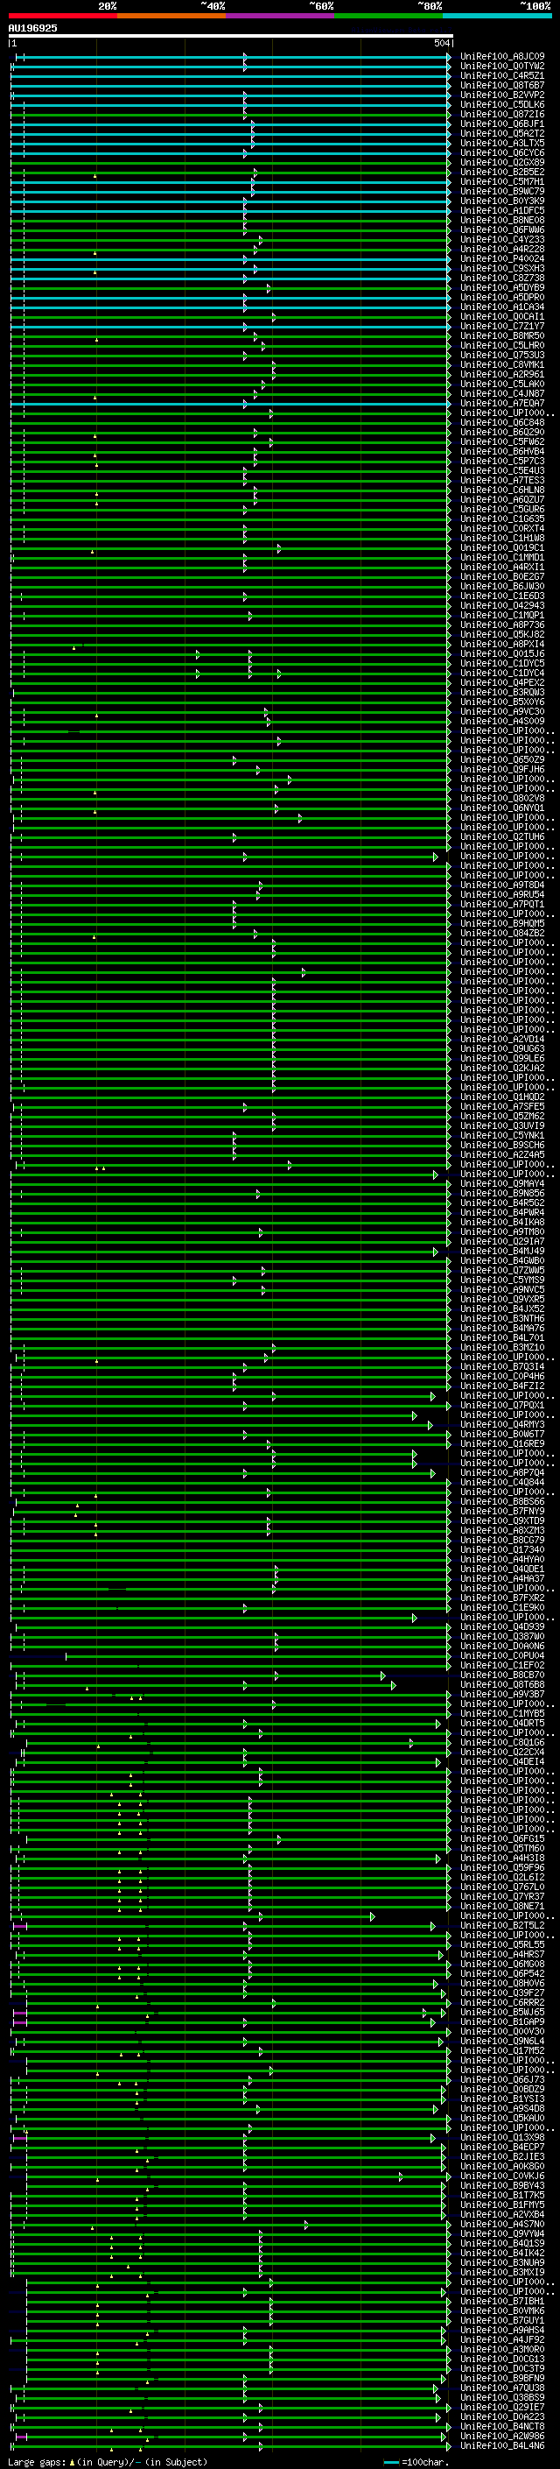Viewport: 560px width, 2469px height.
Task: Open hit UniRef100_Q0TYW2
Action: (x=501, y=67)
